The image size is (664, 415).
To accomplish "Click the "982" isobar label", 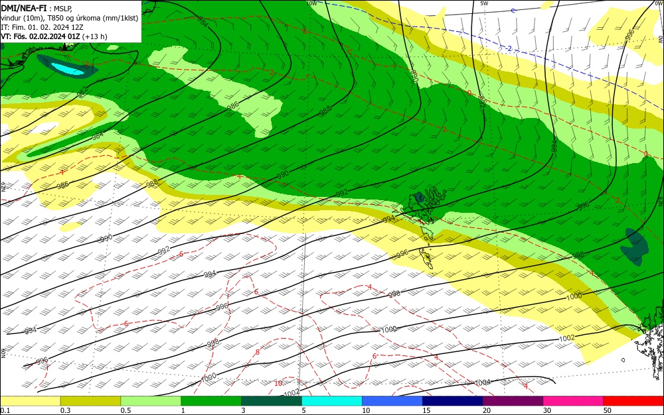I will pos(82,90).
